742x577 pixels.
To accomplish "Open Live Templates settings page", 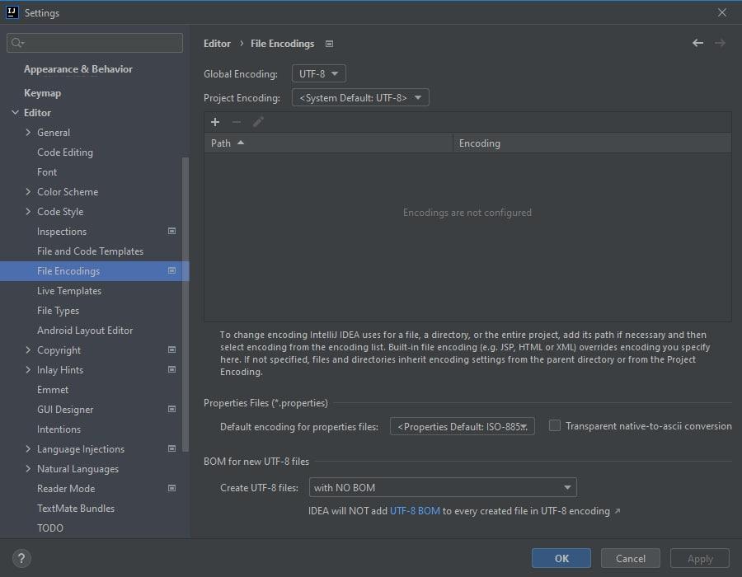I will (x=69, y=291).
